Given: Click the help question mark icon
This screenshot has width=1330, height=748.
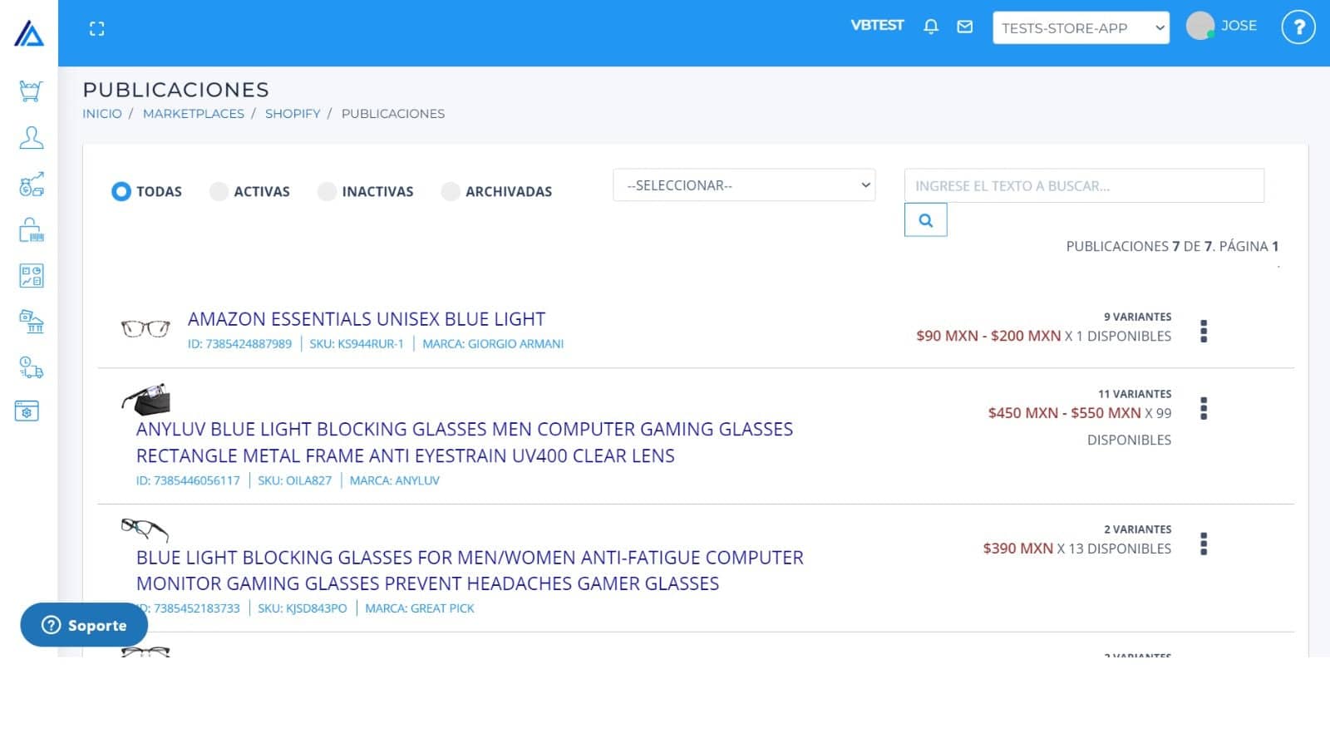Looking at the screenshot, I should 1298,27.
